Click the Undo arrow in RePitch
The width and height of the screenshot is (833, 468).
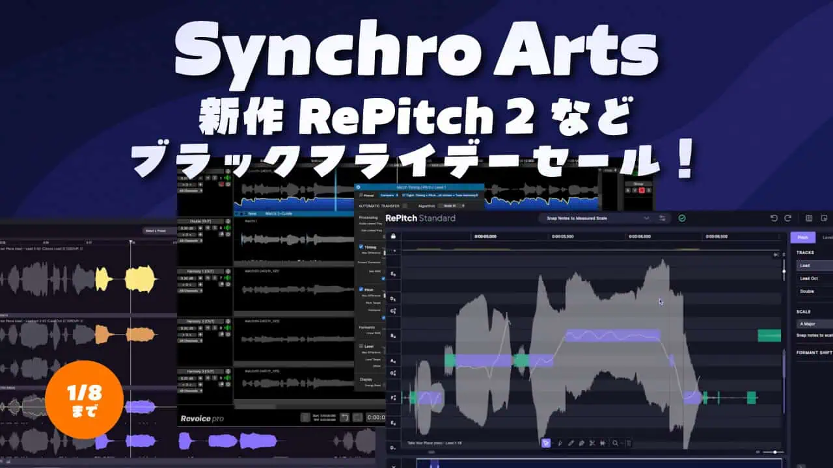tap(774, 218)
